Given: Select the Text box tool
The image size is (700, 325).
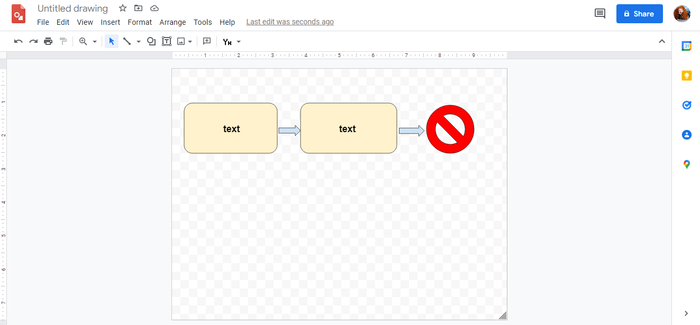Looking at the screenshot, I should click(x=167, y=41).
